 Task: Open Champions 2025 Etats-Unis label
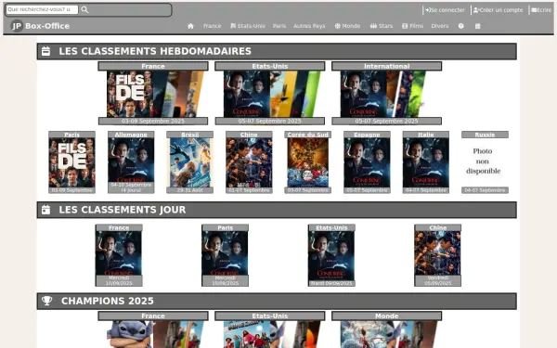coord(270,316)
